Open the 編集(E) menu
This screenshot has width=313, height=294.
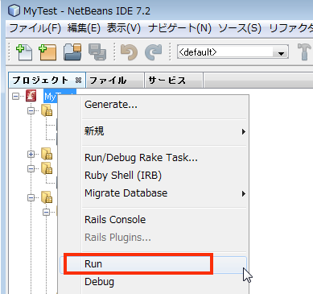coord(84,28)
